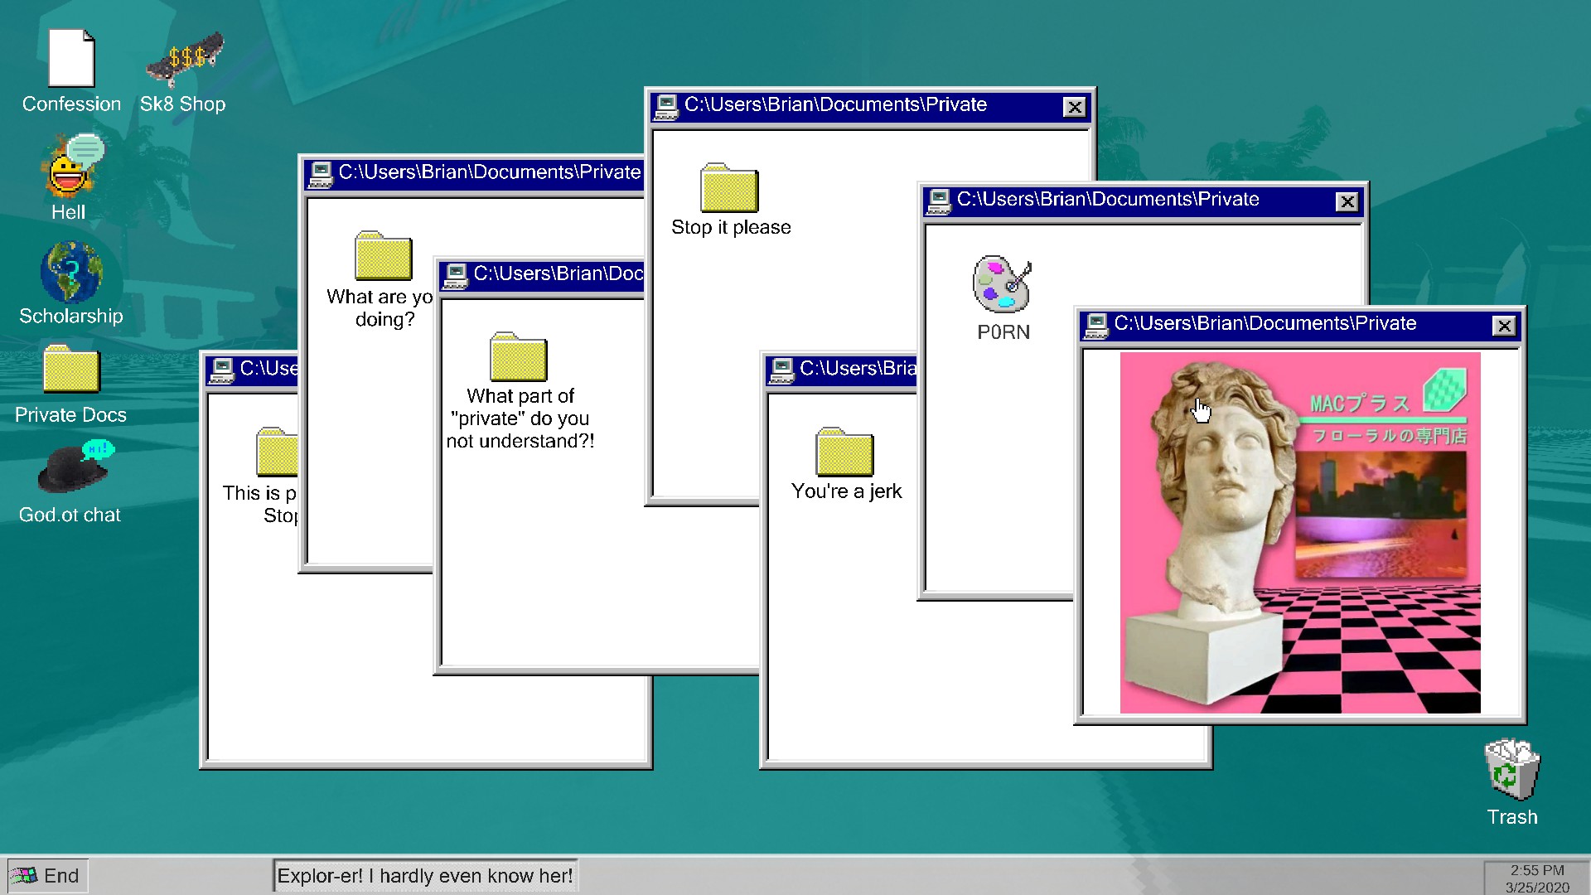The width and height of the screenshot is (1591, 895).
Task: Open the Scholarship globe icon
Action: tap(71, 273)
